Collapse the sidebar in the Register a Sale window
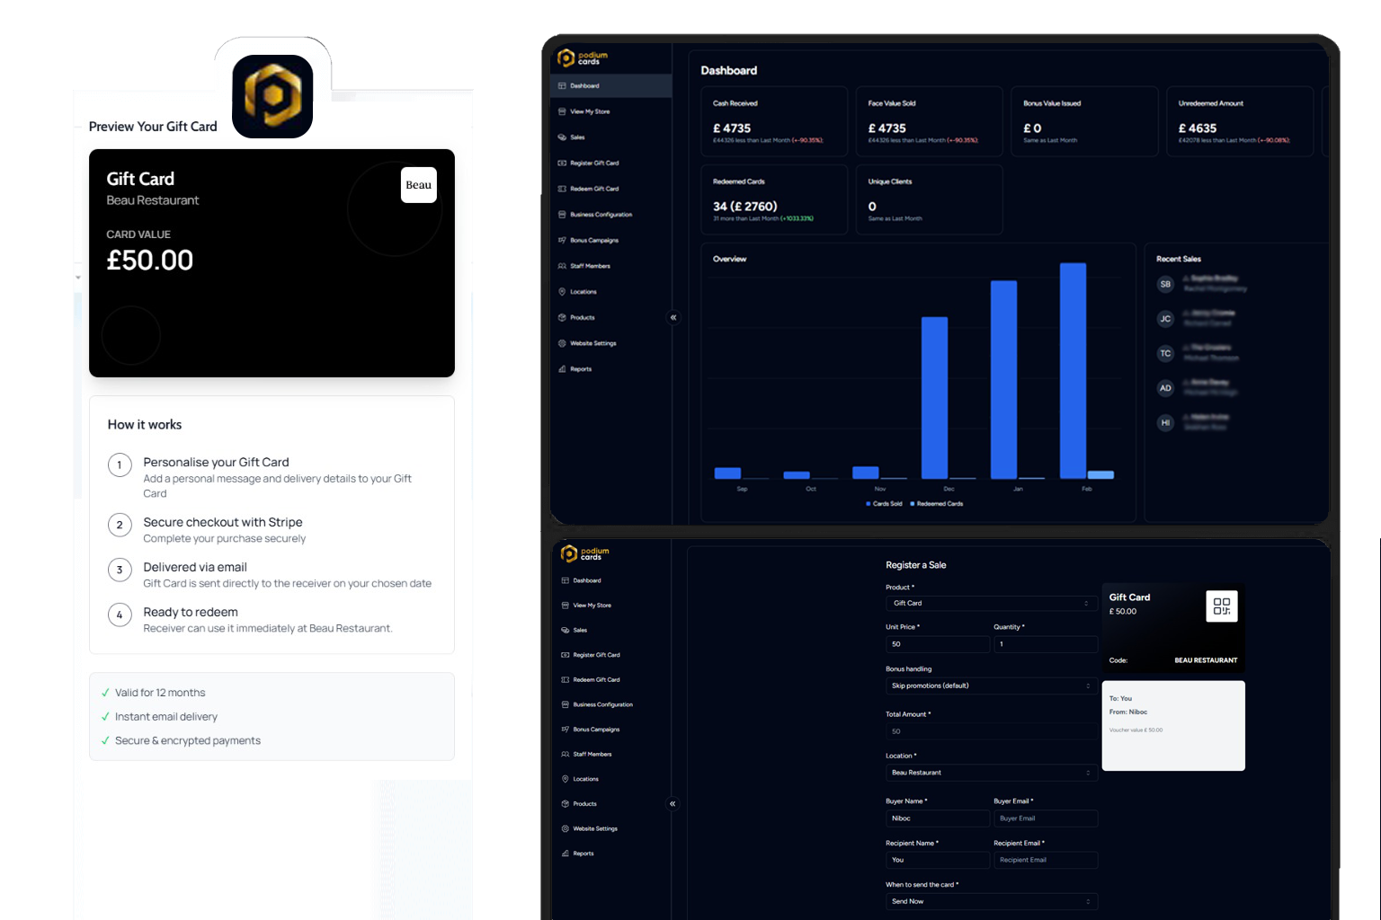Viewport: 1381px width, 920px height. click(x=673, y=804)
